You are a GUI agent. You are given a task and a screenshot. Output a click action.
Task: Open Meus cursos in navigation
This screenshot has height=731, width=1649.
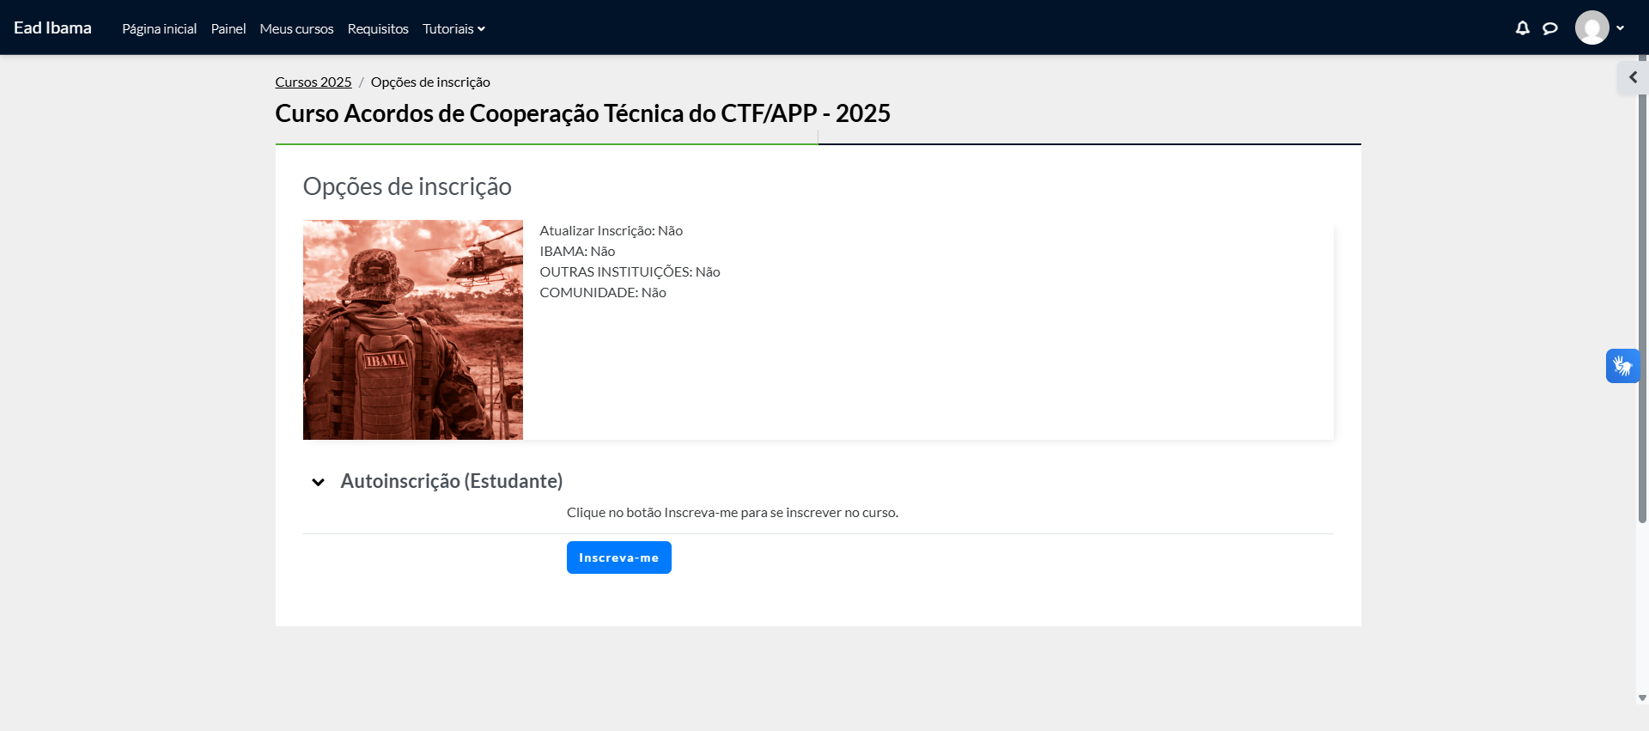[x=296, y=28]
